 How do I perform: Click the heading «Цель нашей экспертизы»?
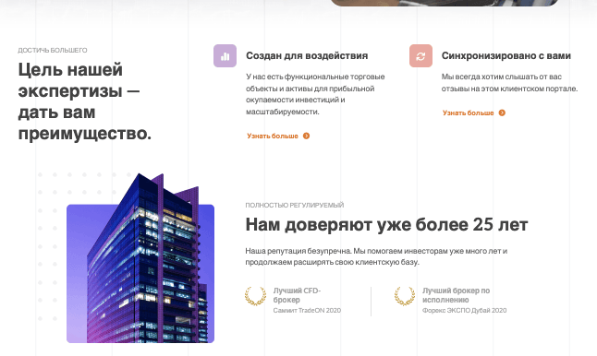(x=84, y=101)
